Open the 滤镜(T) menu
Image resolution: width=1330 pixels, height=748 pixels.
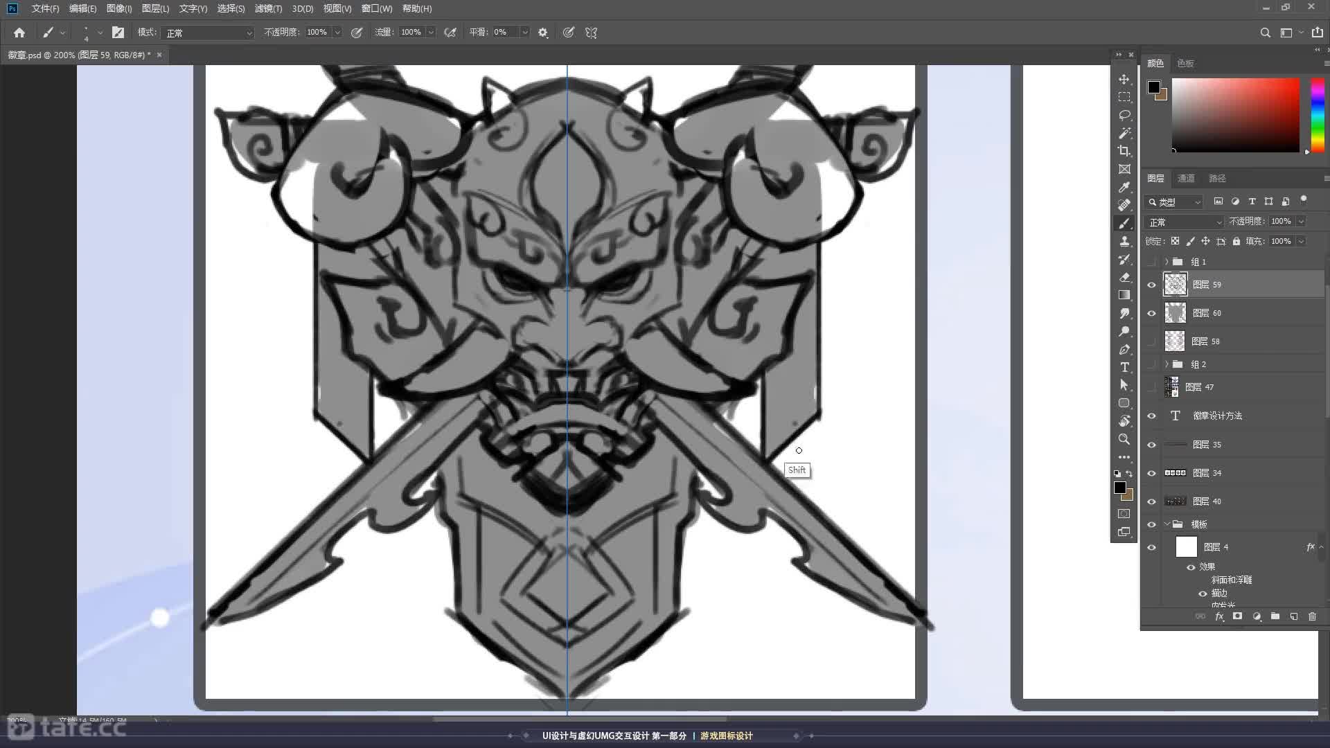click(x=268, y=8)
